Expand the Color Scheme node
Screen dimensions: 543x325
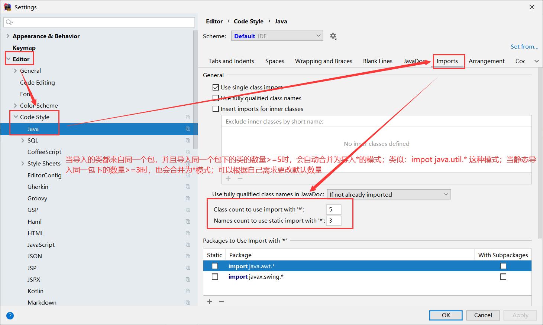pyautogui.click(x=15, y=105)
